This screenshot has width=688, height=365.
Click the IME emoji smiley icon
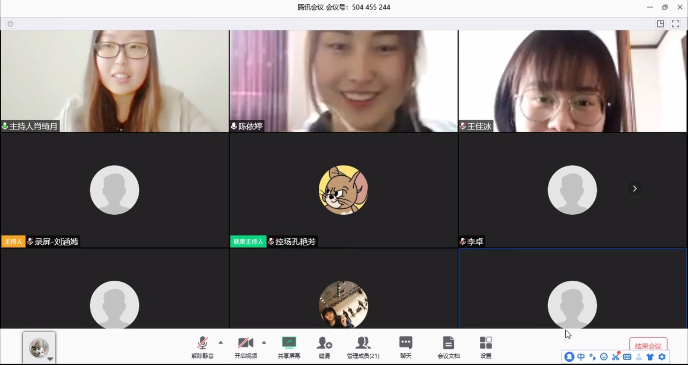pos(604,357)
